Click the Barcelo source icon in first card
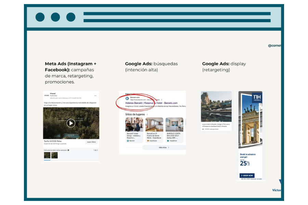Viewport: 308px width, 205px height. pyautogui.click(x=128, y=141)
